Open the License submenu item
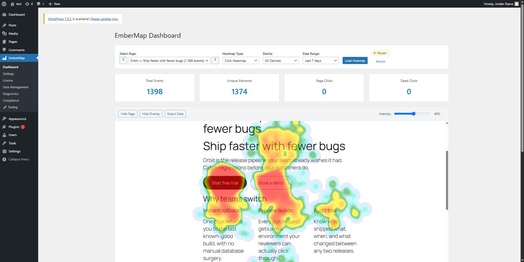This screenshot has height=262, width=524. 8,81
